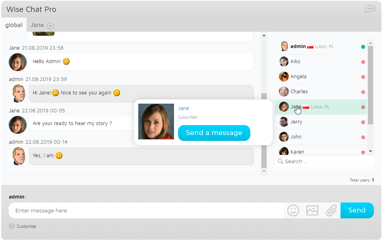This screenshot has height=241, width=383.
Task: Click the 'Total users: 1' counter
Action: pyautogui.click(x=362, y=180)
